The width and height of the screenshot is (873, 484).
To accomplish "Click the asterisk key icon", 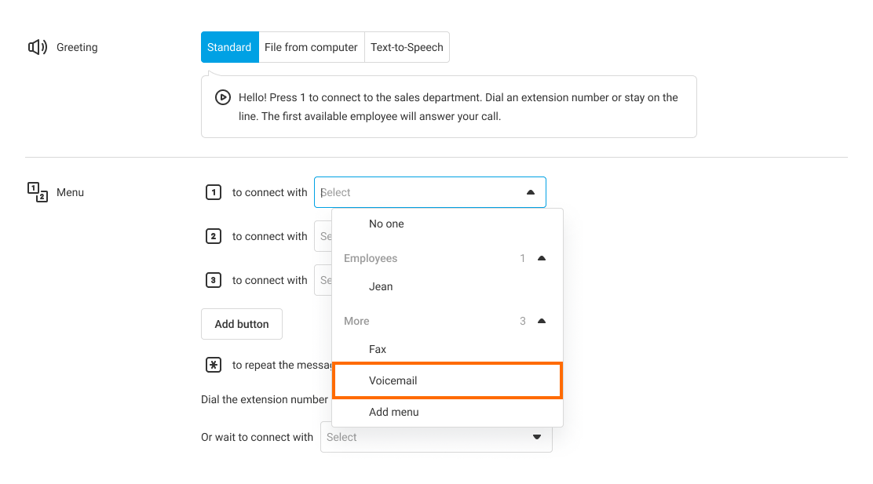I will click(x=213, y=365).
